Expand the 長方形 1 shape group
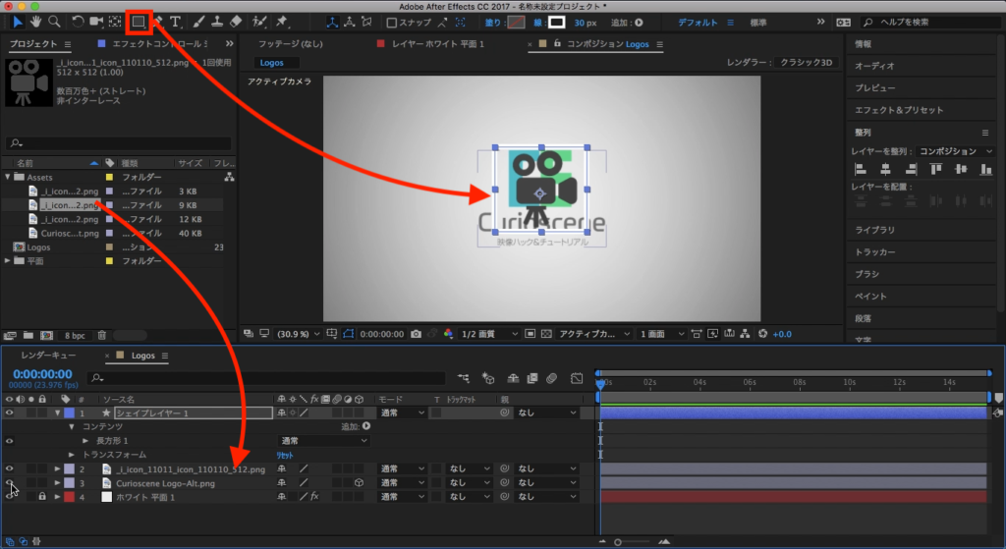The height and width of the screenshot is (549, 1006). pos(84,441)
